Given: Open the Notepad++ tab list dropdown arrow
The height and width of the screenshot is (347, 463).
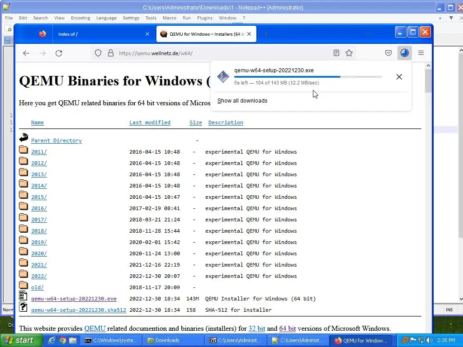Looking at the screenshot, I should 451,18.
